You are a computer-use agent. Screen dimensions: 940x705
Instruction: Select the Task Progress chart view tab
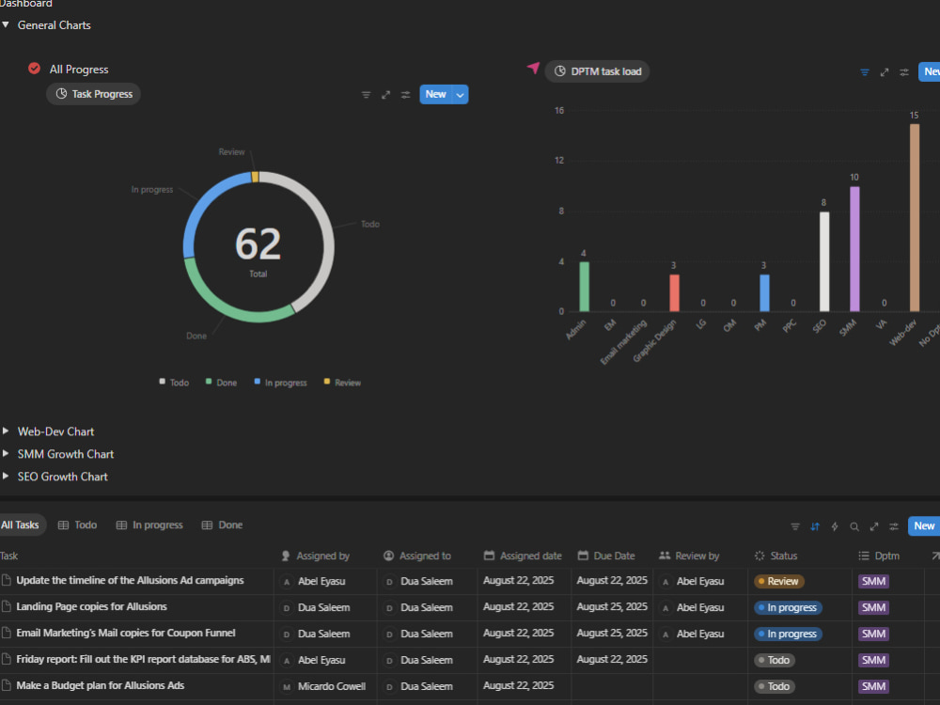(93, 94)
